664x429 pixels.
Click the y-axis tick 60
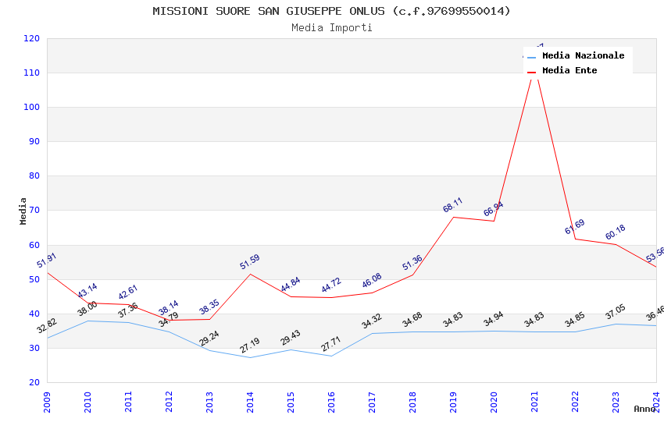[x=34, y=245]
